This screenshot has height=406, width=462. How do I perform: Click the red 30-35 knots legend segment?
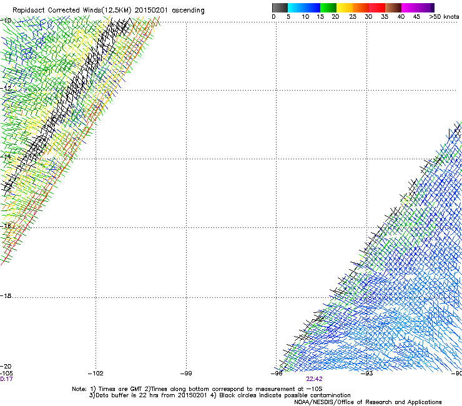point(377,7)
